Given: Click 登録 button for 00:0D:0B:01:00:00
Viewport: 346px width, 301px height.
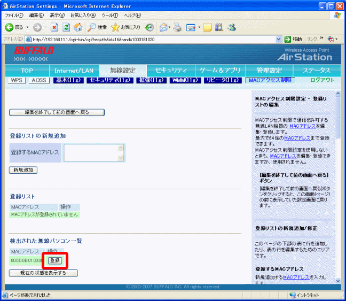Looking at the screenshot, I should [x=55, y=260].
